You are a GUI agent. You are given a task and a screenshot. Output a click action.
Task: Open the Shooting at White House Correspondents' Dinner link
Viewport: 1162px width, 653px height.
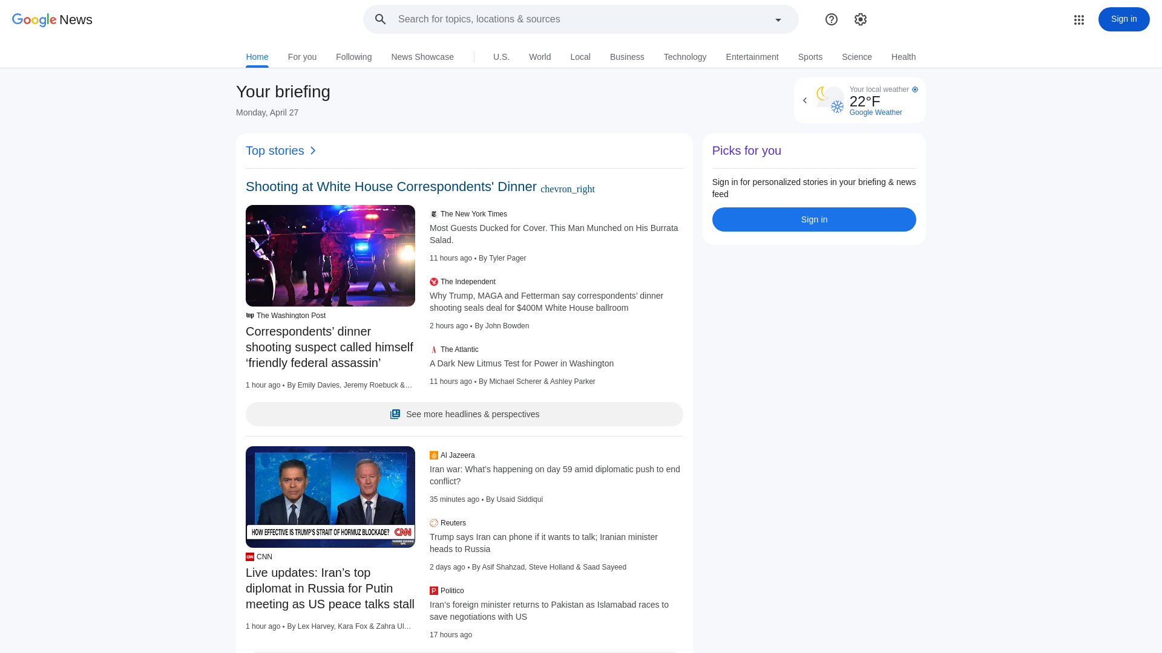coord(391,187)
